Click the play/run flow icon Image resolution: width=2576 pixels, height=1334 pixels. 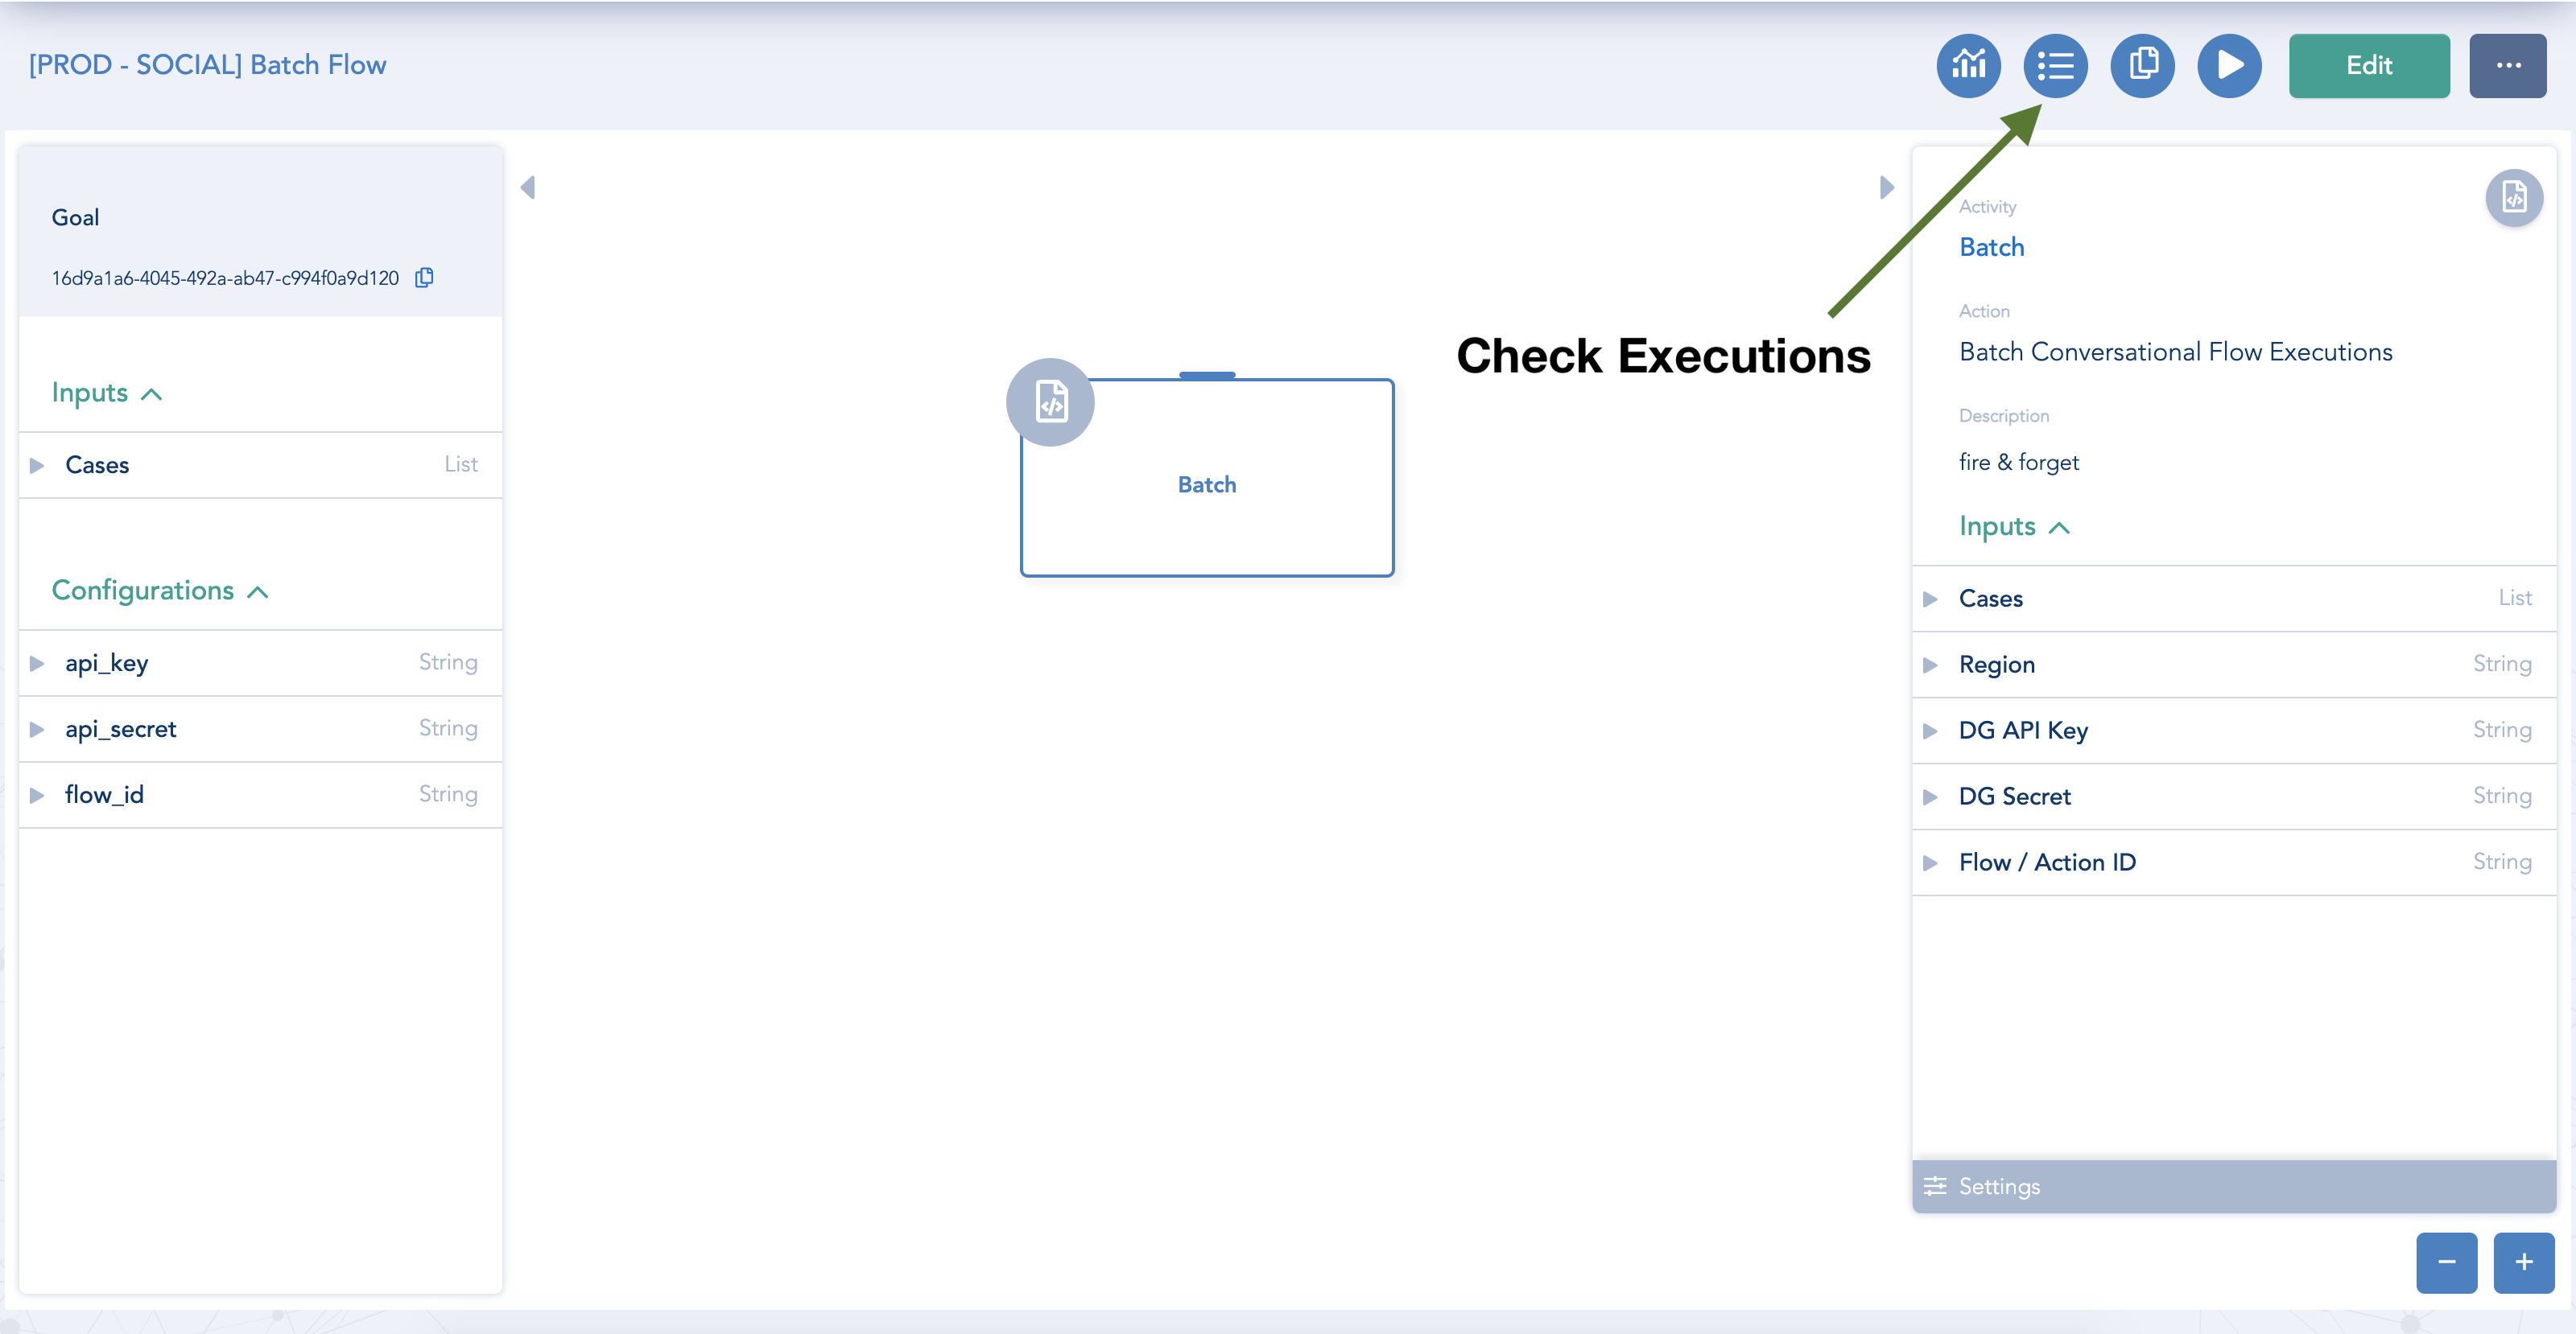point(2229,64)
